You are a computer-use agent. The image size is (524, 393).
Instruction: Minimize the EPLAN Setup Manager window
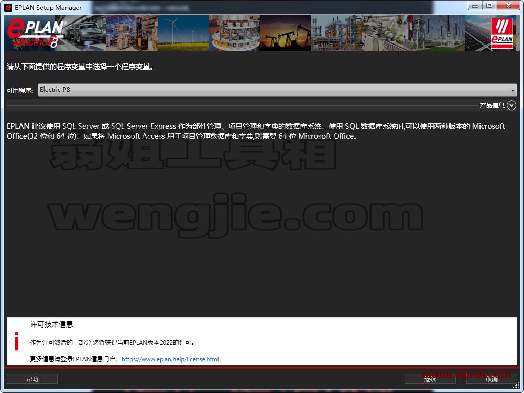tap(475, 6)
